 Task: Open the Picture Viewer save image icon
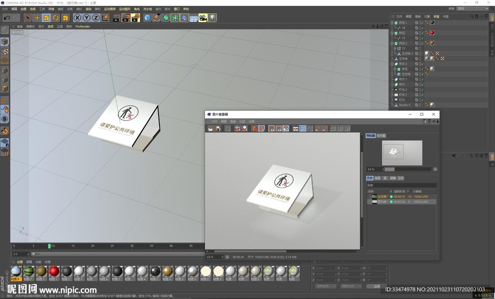point(218,128)
